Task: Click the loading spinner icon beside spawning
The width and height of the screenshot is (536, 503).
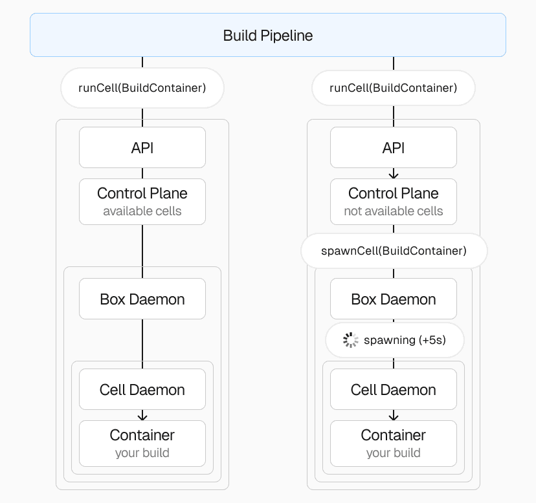Action: pyautogui.click(x=350, y=340)
